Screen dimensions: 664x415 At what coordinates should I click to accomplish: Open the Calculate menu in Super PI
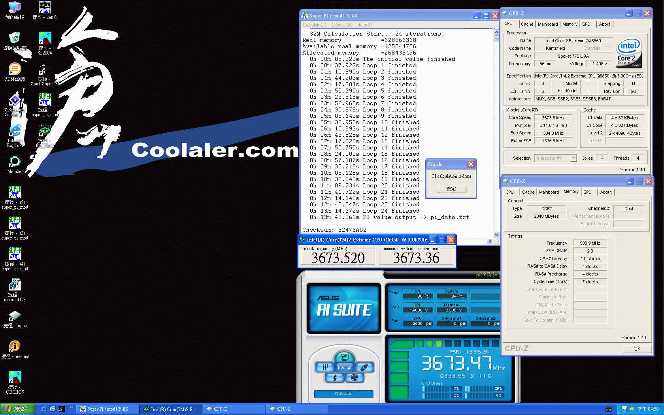coord(314,25)
